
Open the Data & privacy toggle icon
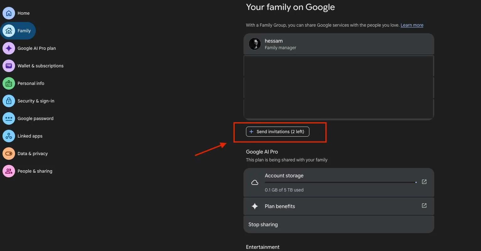point(9,154)
